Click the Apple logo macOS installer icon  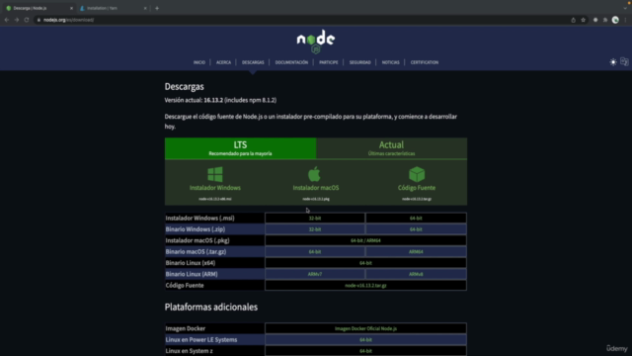(314, 174)
